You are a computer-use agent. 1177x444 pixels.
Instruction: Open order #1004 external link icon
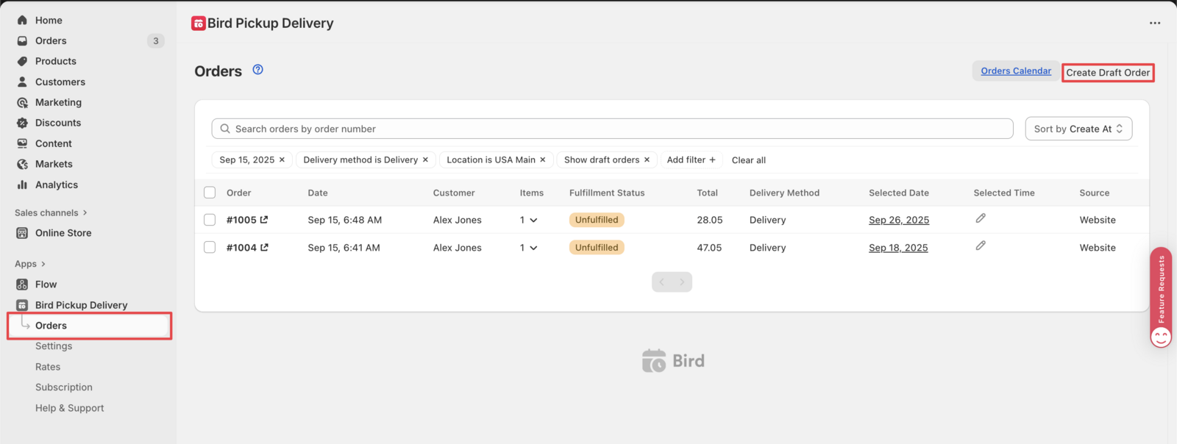264,247
